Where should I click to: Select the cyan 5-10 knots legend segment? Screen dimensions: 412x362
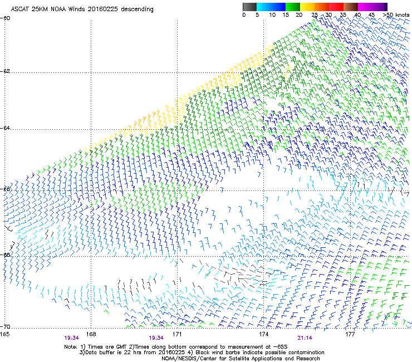point(264,7)
